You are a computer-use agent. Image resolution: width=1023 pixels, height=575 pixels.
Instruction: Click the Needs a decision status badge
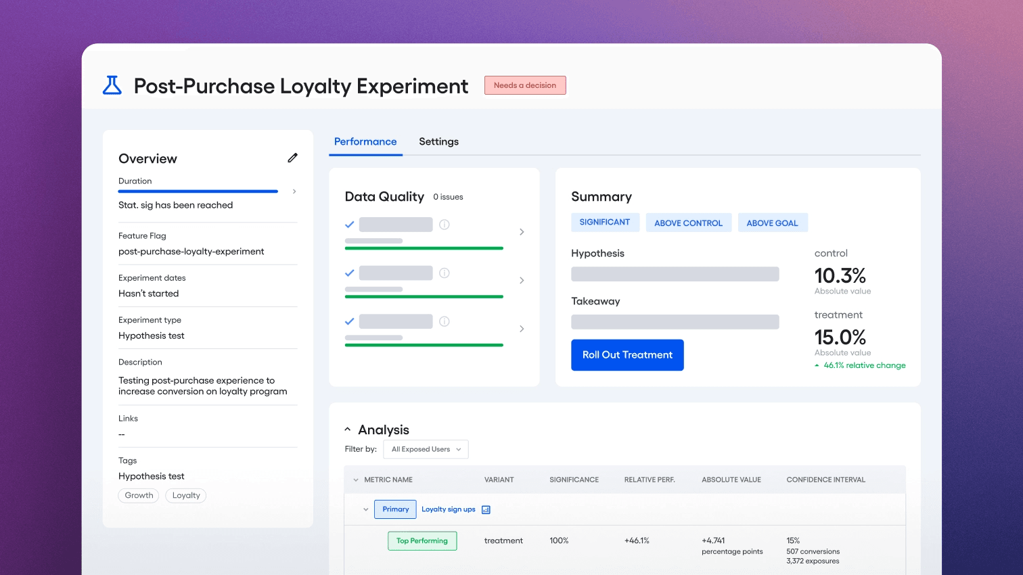pos(525,85)
